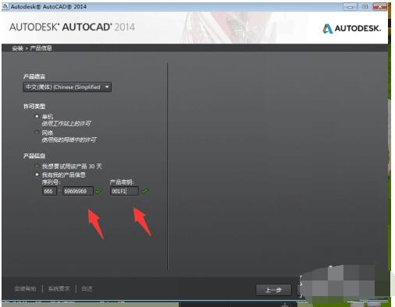Select the 单机 standalone license radio button
The image size is (395, 307).
(x=37, y=116)
